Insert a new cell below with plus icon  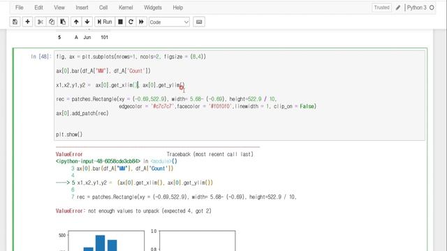coord(27,22)
